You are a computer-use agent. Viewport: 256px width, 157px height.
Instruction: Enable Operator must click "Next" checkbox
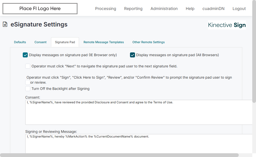tap(28, 66)
